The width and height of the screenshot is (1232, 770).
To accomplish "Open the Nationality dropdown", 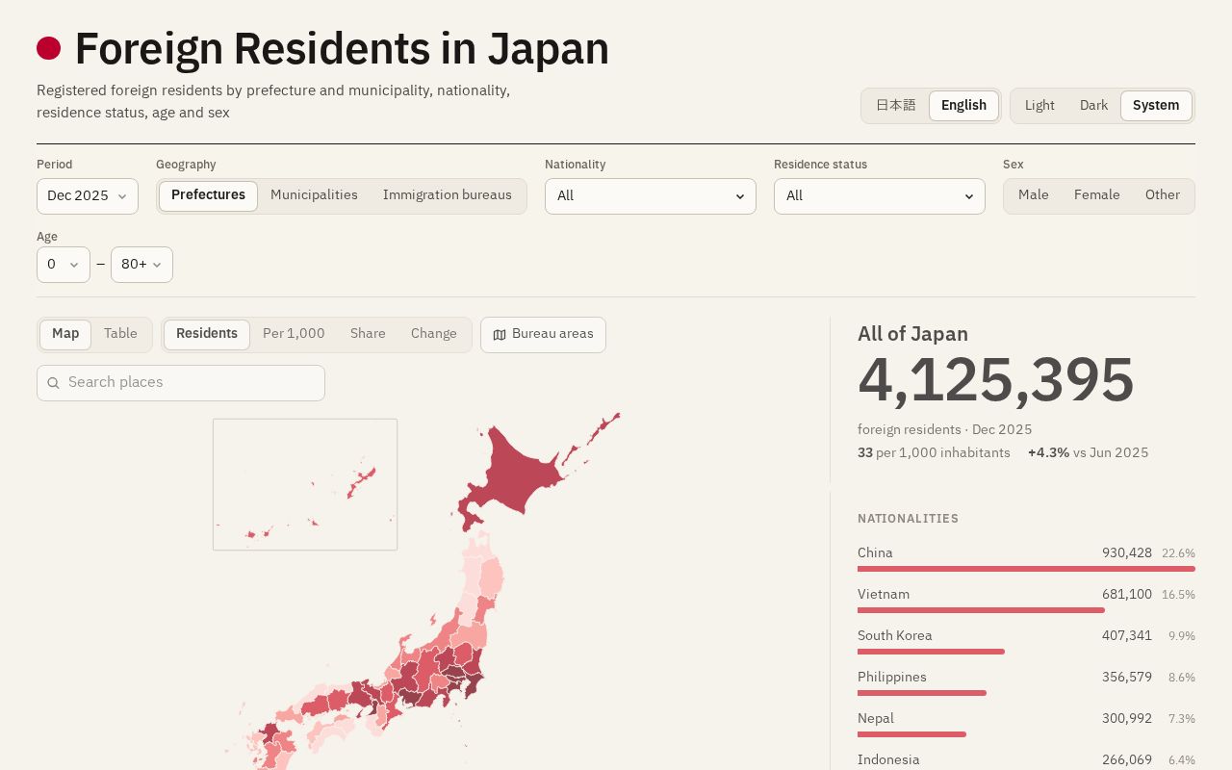I will 651,196.
